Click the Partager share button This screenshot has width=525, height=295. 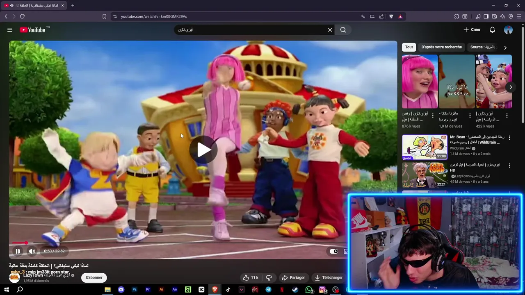293,278
